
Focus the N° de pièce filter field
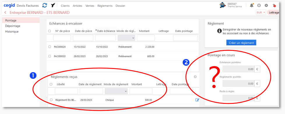62,38
